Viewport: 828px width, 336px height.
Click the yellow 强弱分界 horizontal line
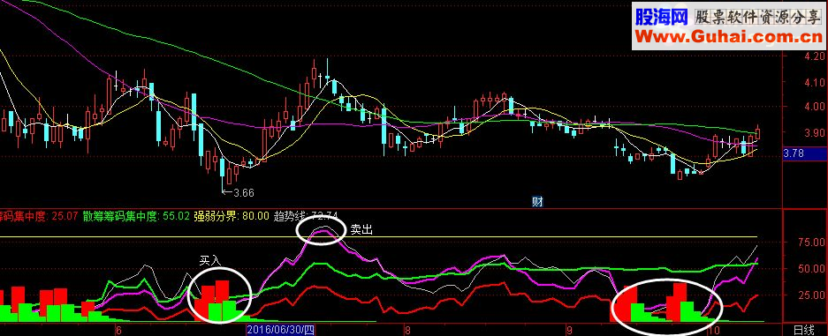point(391,237)
